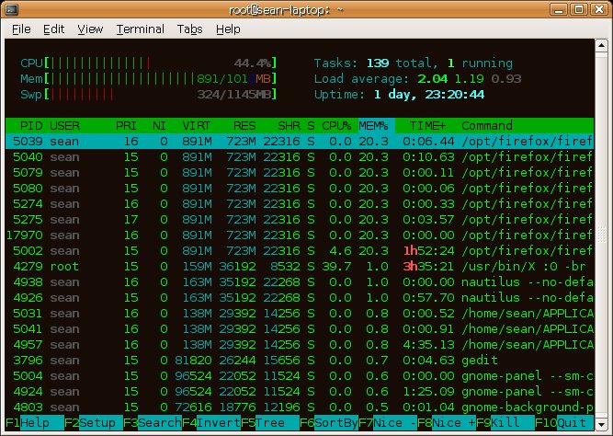Viewport: 613px width, 436px height.
Task: Select the gedit process row
Action: [x=300, y=361]
